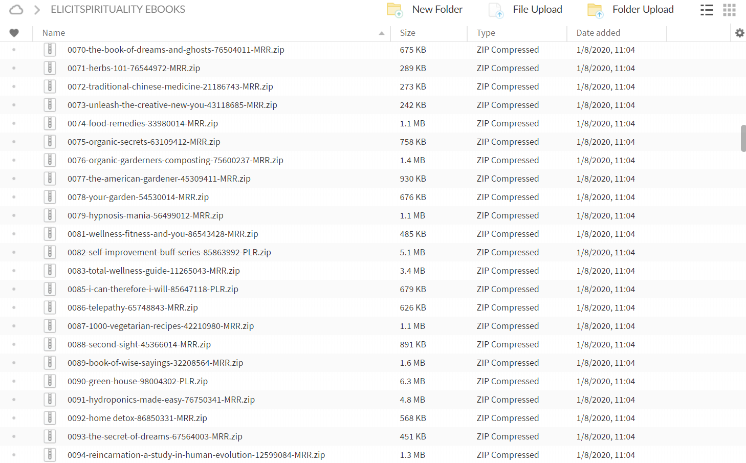Select 0079-hypnosis-mania-56499012-MRR.zip file
The width and height of the screenshot is (746, 463).
pos(145,215)
